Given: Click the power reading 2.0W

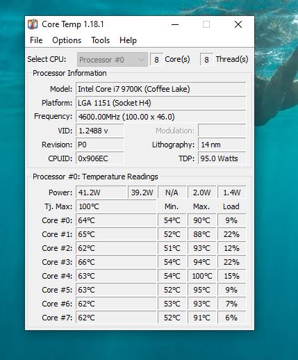Looking at the screenshot, I should pyautogui.click(x=201, y=193).
